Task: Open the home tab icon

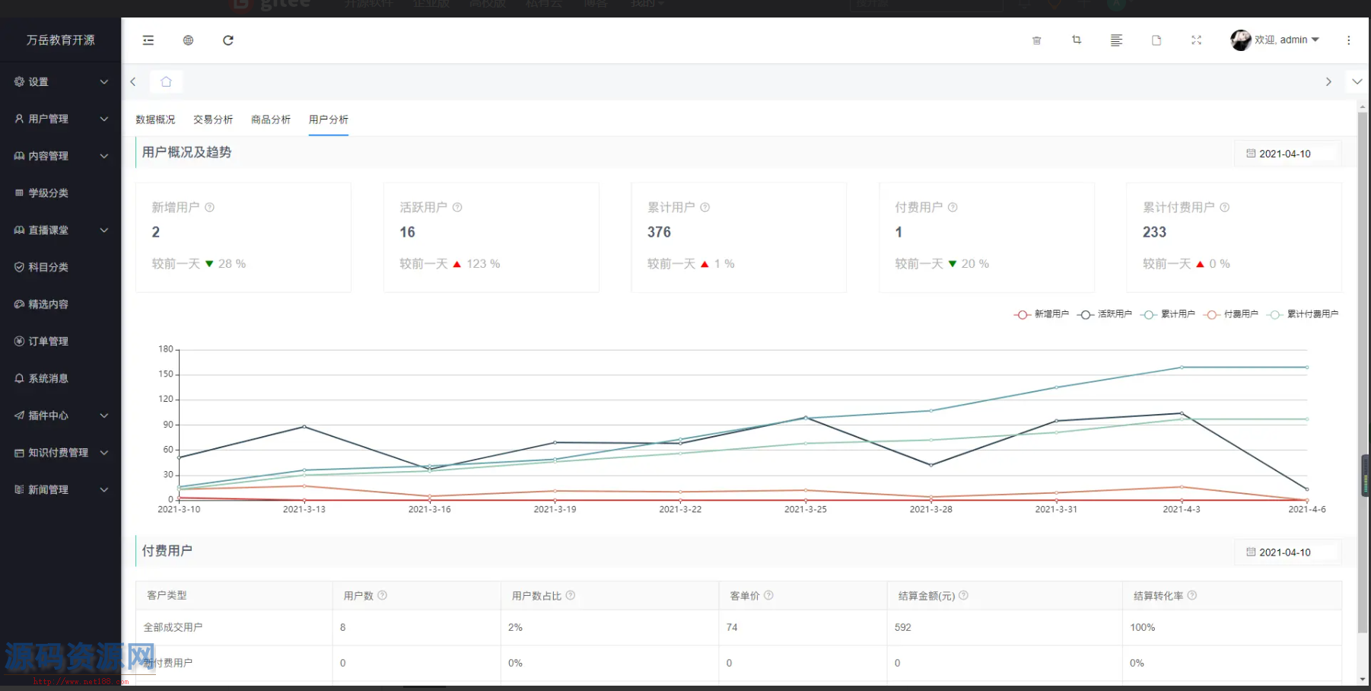Action: [166, 81]
